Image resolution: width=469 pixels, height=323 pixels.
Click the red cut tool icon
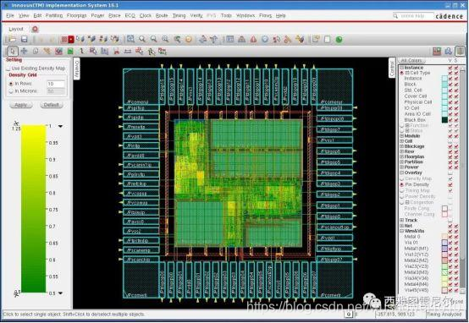point(116,52)
